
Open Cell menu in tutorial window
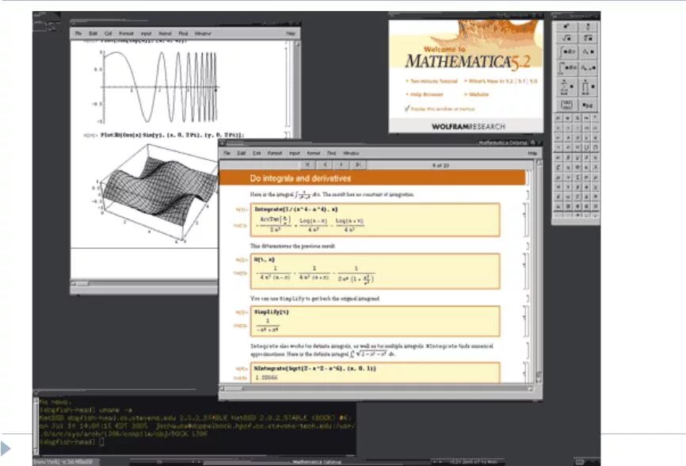[x=257, y=153]
